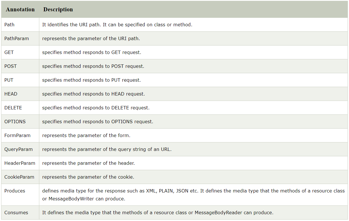Select the CookieParam annotation cell
This screenshot has height=221, width=349.
point(19,177)
